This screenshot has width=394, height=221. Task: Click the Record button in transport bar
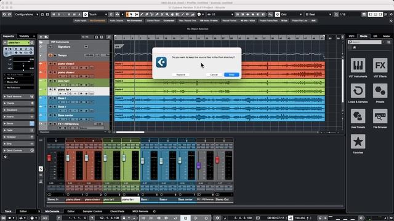coord(206,219)
